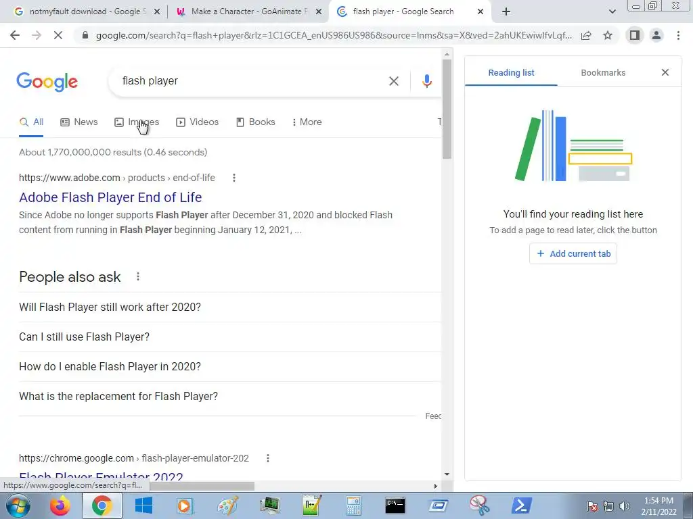Expand Can I still use Flash Player
Image resolution: width=693 pixels, height=519 pixels.
pos(230,337)
